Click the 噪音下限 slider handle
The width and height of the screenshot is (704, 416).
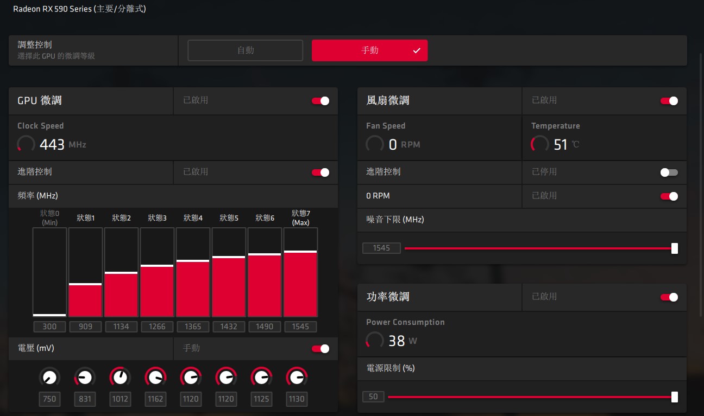tap(675, 248)
